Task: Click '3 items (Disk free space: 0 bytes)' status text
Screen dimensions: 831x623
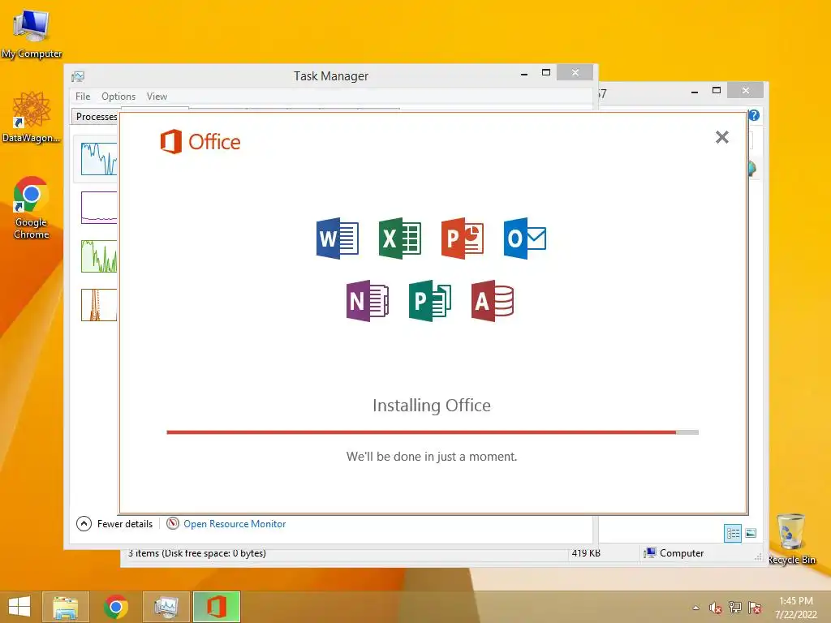Action: [196, 553]
